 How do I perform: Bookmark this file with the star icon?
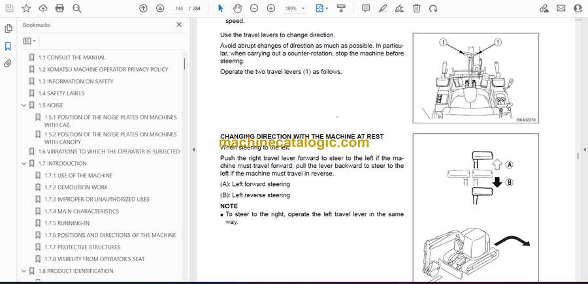26,8
